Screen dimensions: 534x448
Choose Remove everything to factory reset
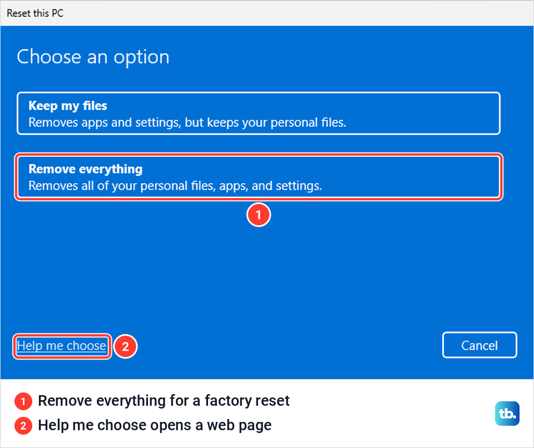(x=259, y=177)
